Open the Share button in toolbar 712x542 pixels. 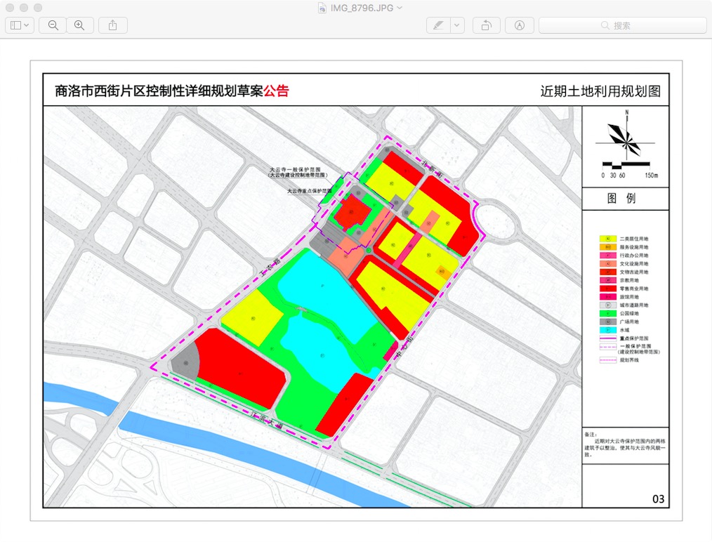tap(113, 25)
